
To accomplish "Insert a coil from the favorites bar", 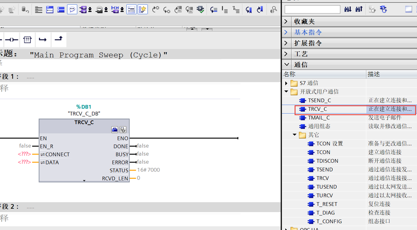I will (x=11, y=40).
